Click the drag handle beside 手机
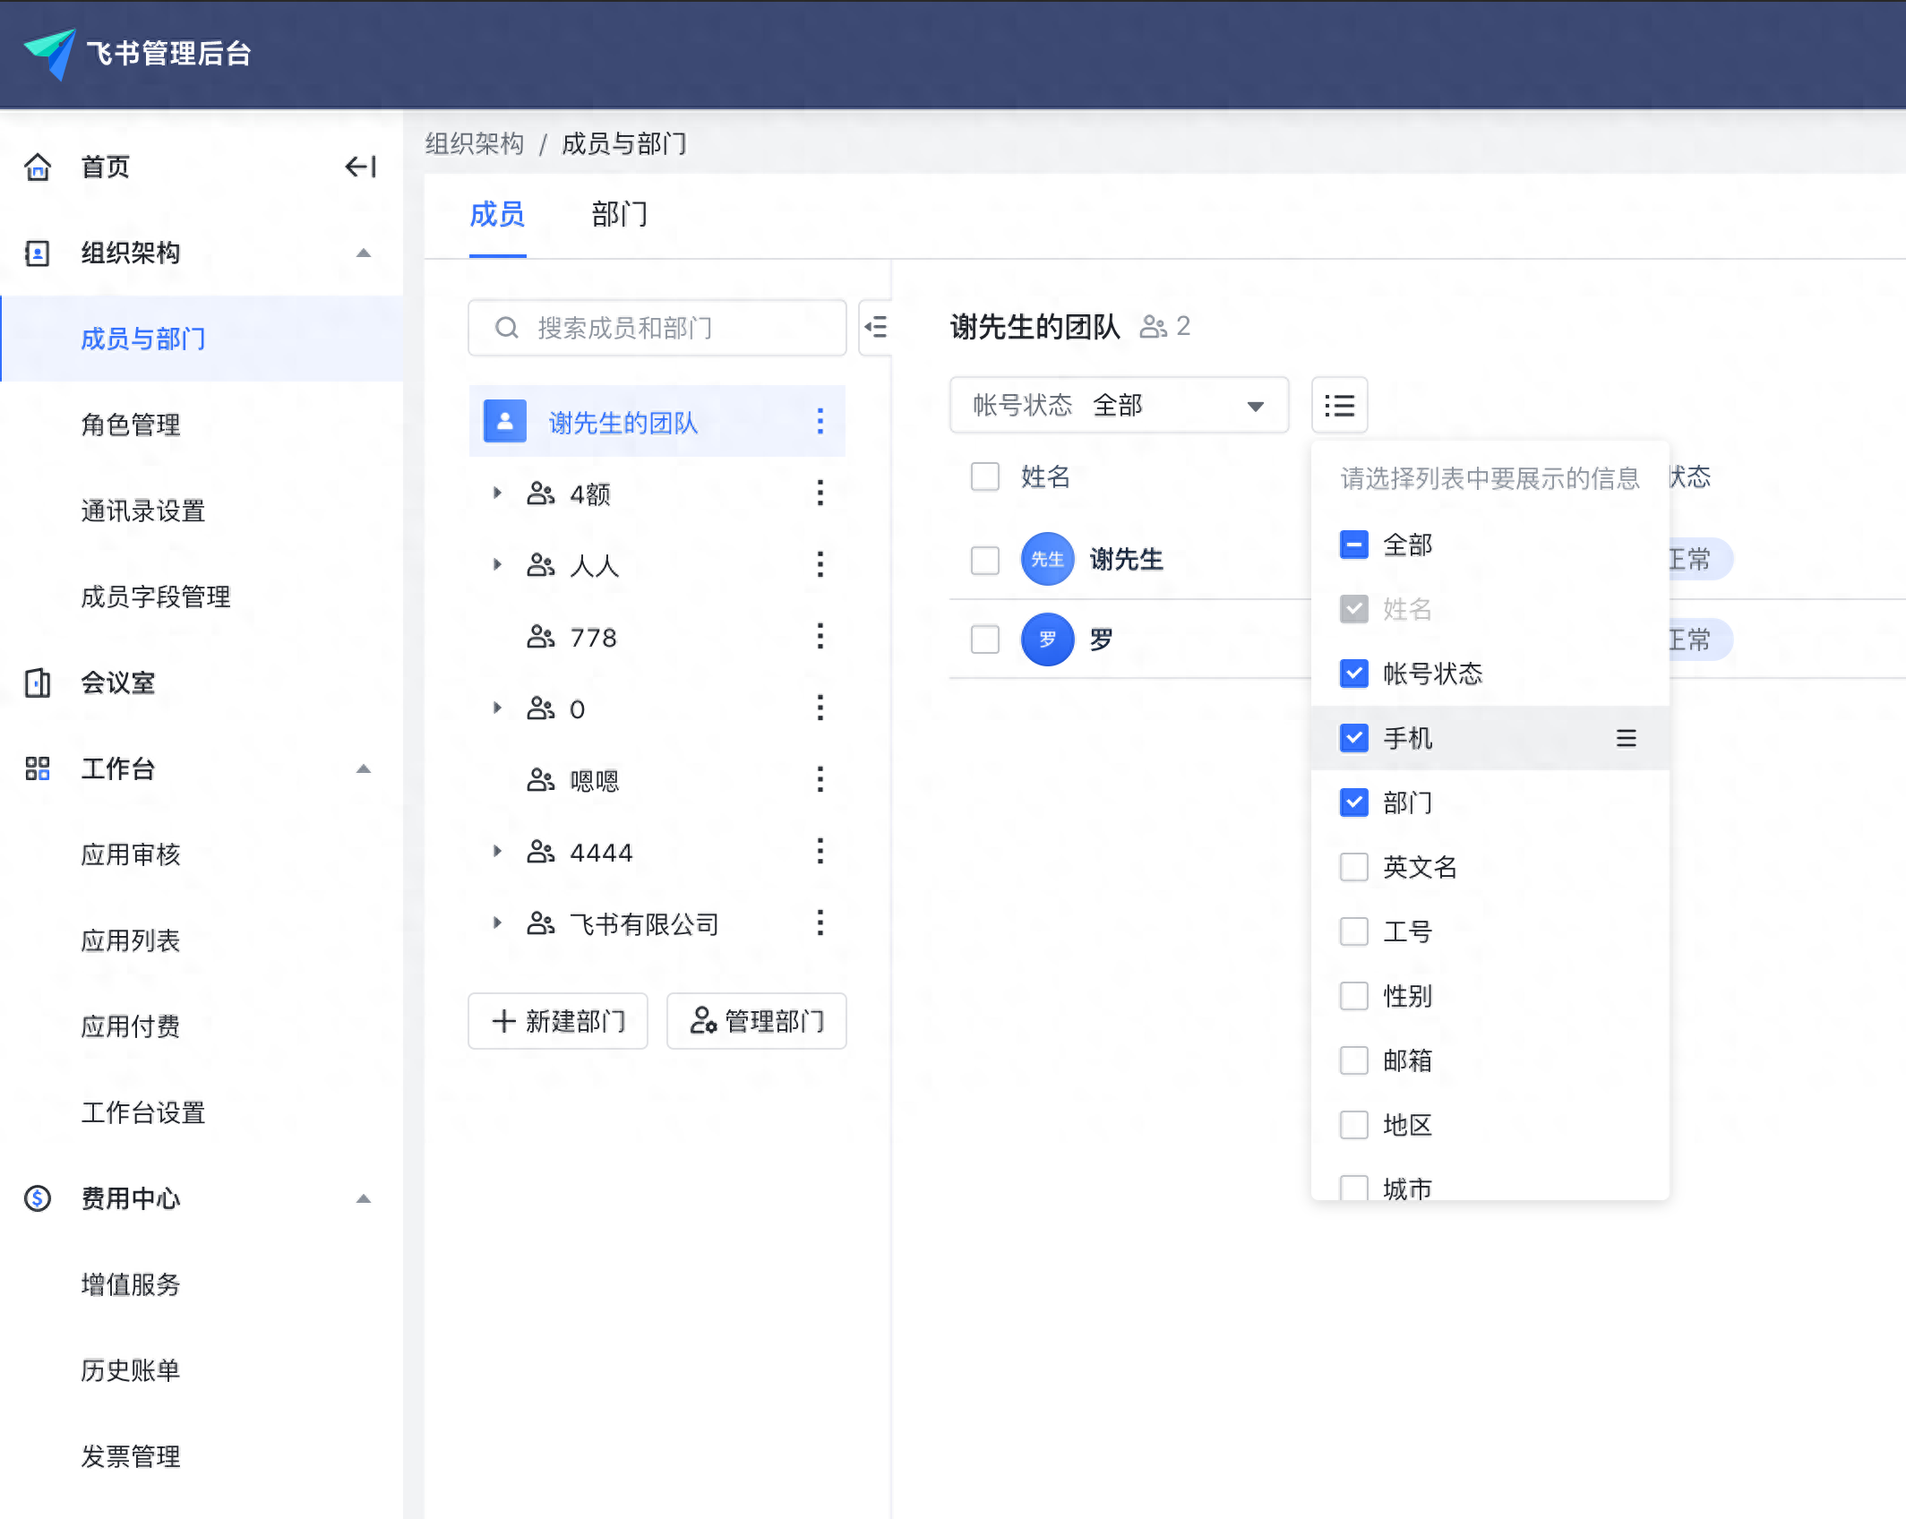 coord(1626,738)
